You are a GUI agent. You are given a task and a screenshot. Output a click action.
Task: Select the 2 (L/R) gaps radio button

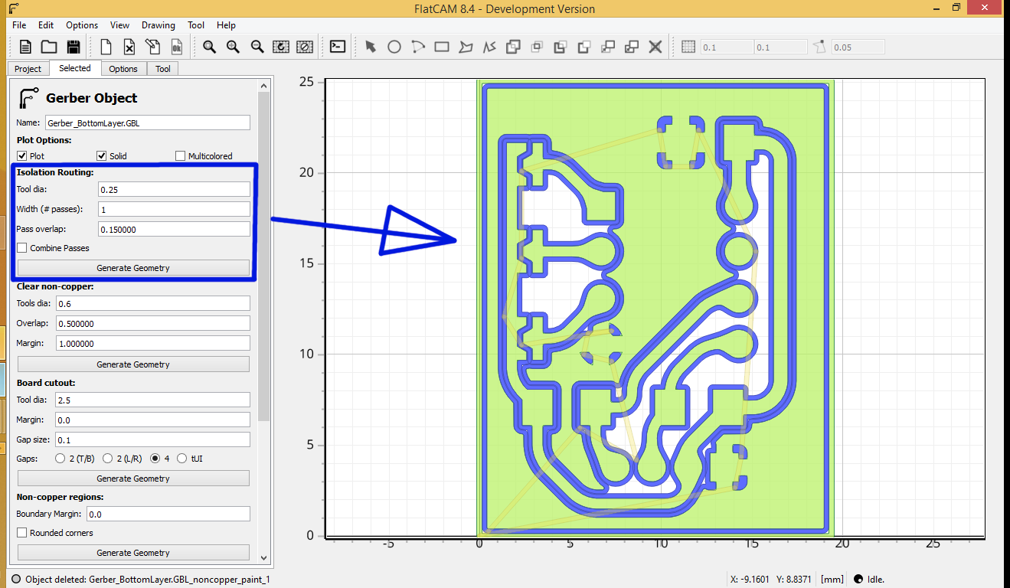[108, 459]
